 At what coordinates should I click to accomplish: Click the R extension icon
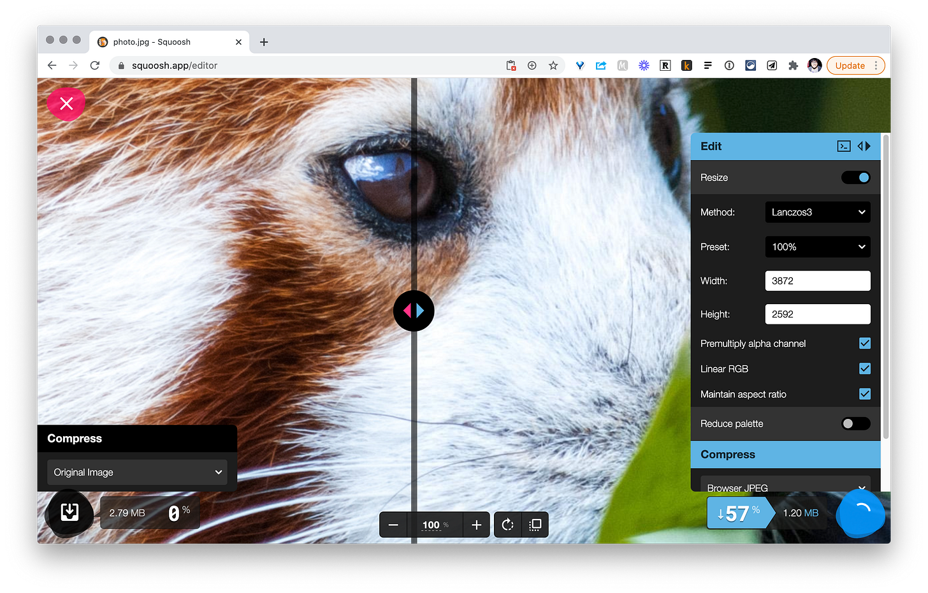[x=665, y=65]
